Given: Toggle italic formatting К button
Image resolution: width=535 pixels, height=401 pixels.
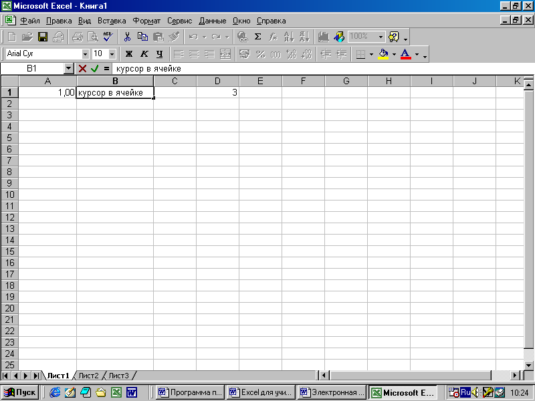Looking at the screenshot, I should (144, 54).
